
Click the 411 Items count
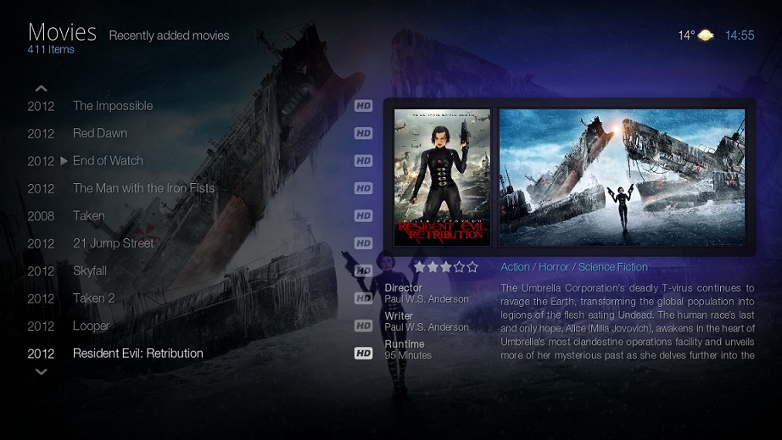coord(51,49)
